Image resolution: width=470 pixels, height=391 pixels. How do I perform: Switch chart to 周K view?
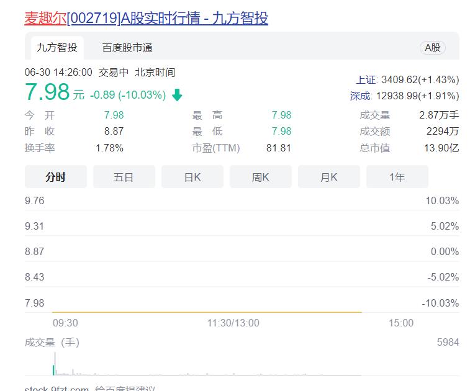[x=261, y=177]
